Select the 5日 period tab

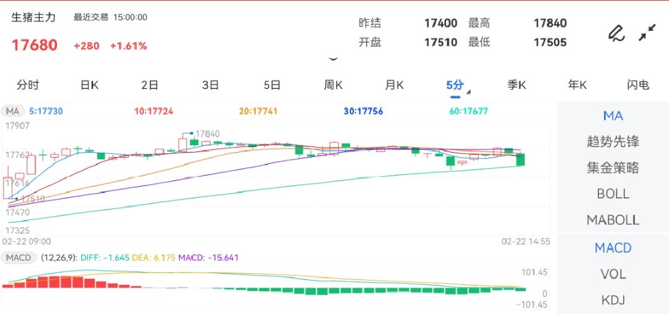[272, 85]
